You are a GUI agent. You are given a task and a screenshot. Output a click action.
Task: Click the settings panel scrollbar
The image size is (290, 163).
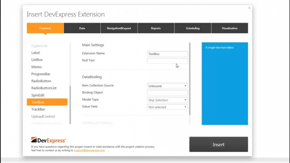[x=190, y=79]
